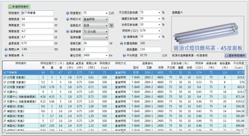Open the 單位流明 dropdown showing 2400

[96, 55]
